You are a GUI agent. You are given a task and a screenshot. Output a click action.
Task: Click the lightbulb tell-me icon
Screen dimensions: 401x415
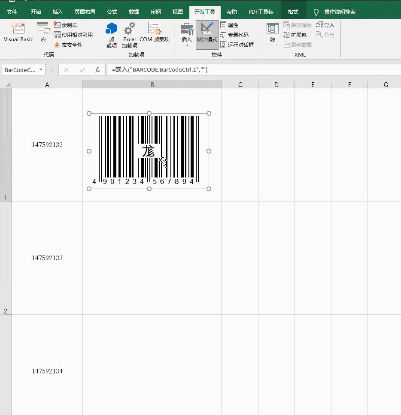pos(316,12)
